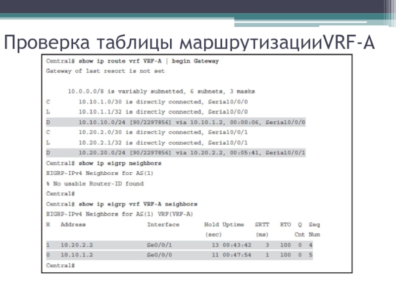Select the local route 10.20.2.1/32 line
The image size is (396, 297).
click(x=163, y=143)
